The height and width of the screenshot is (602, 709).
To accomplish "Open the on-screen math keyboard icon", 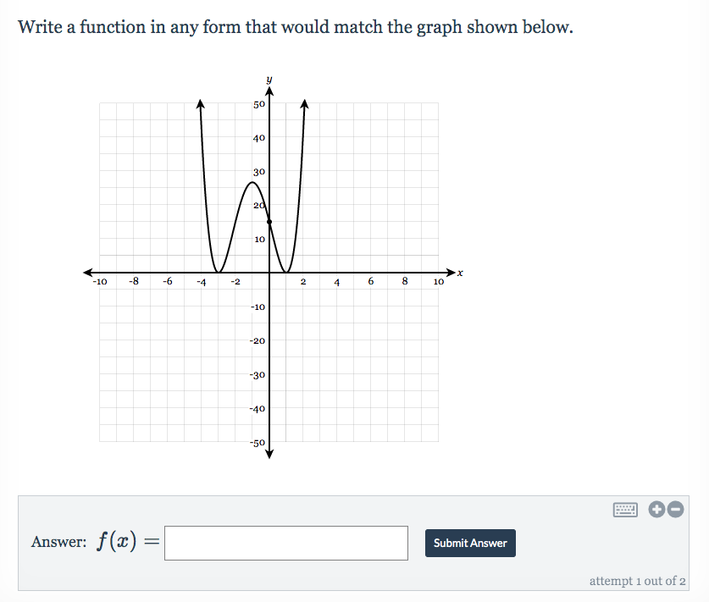I will (626, 509).
